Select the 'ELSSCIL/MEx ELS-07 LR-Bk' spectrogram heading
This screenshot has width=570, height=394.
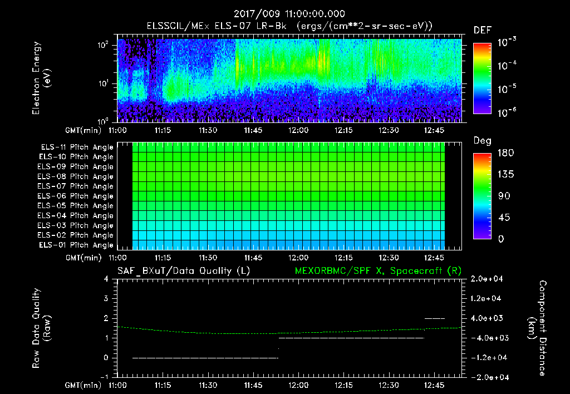217,26
